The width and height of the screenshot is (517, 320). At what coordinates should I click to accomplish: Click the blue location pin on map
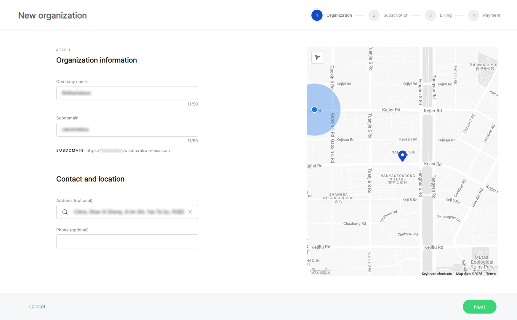[402, 155]
